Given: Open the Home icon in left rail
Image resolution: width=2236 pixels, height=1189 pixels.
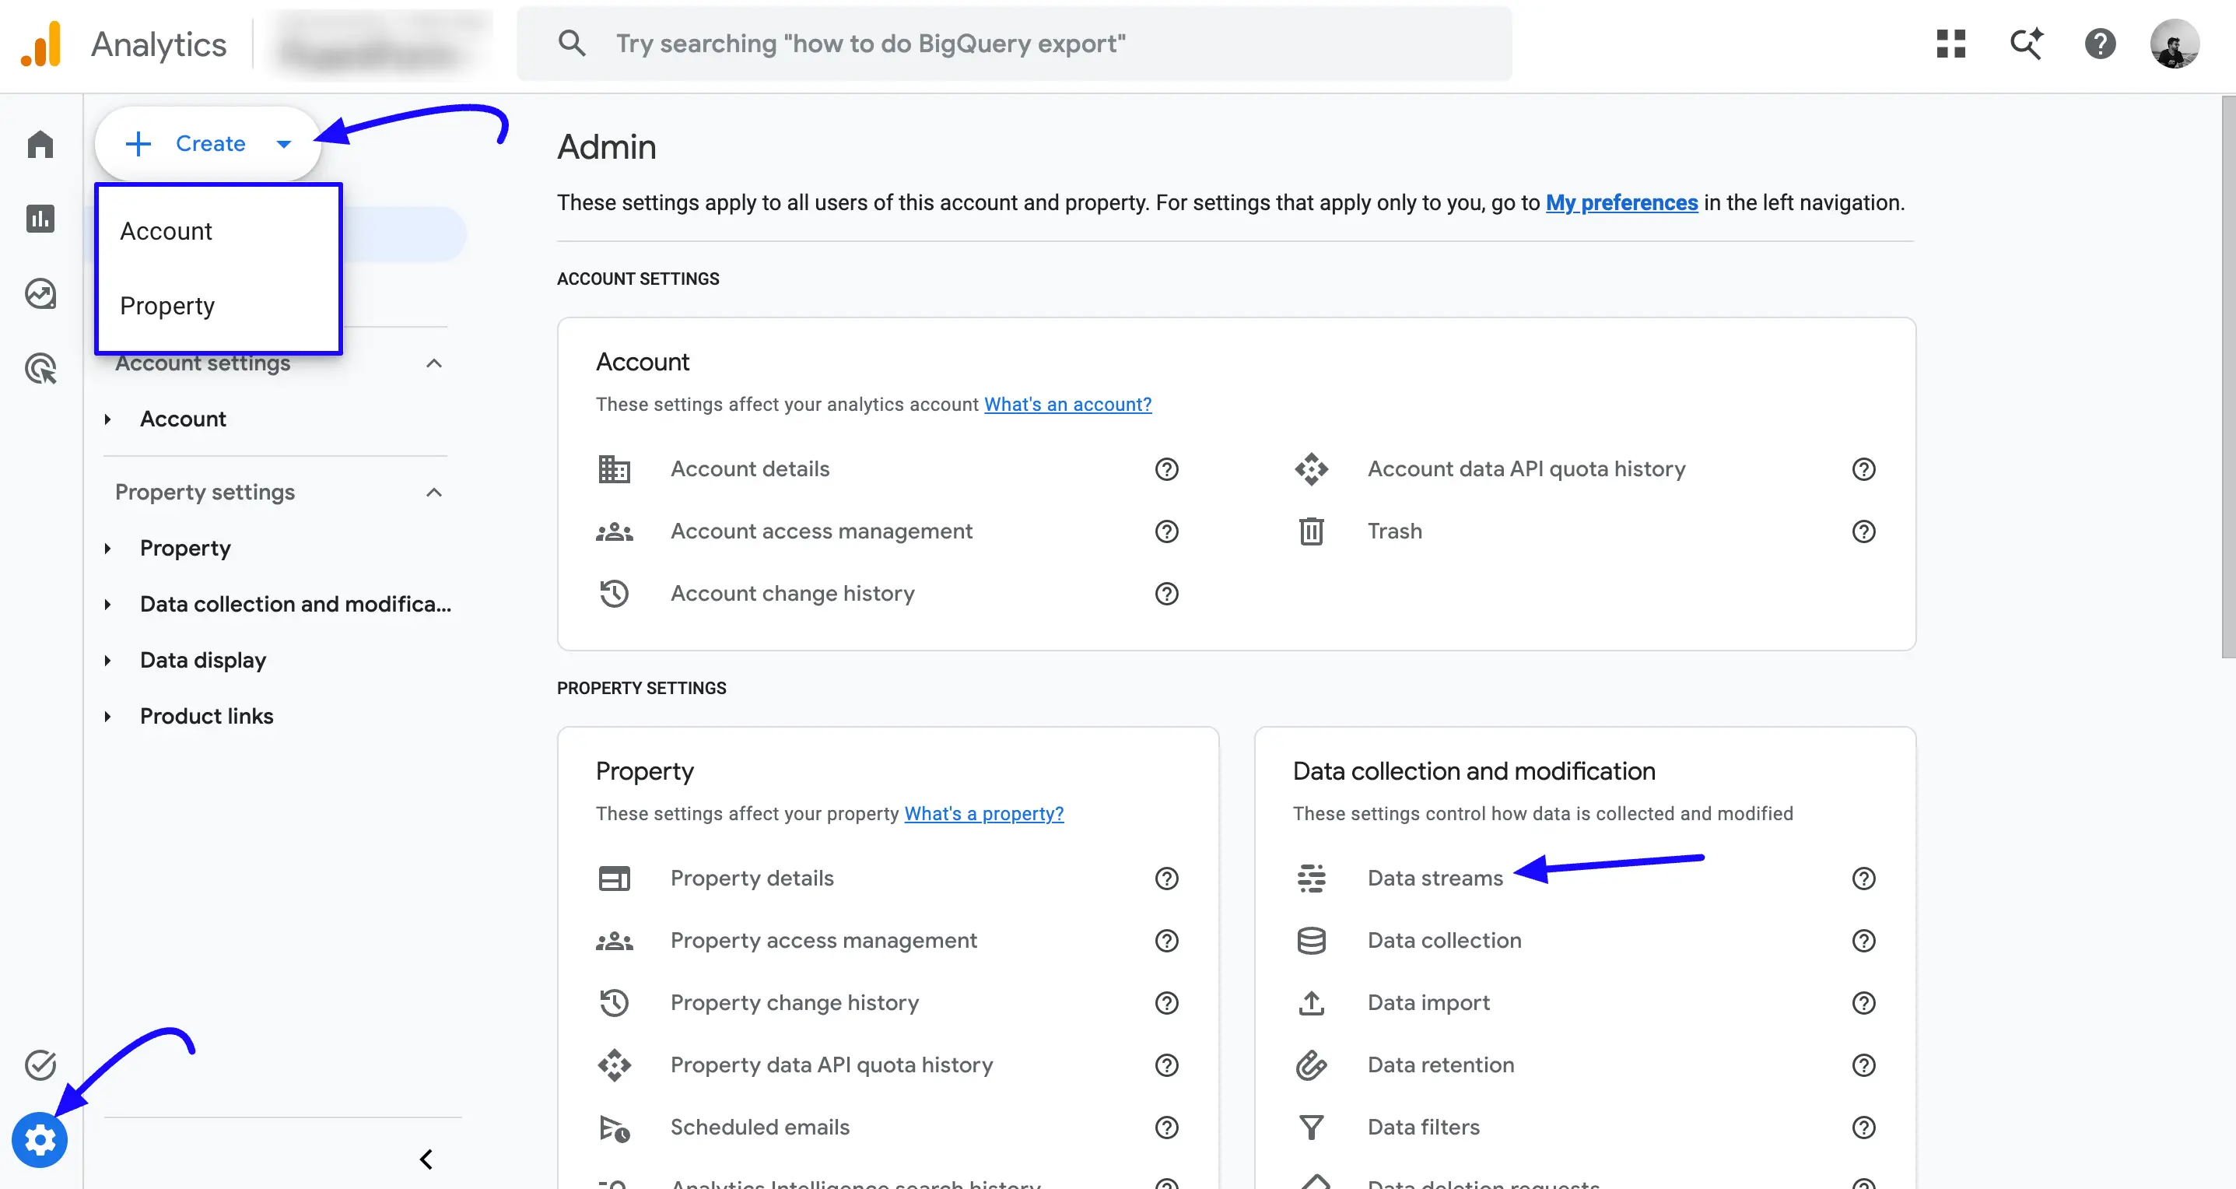Looking at the screenshot, I should coord(40,144).
